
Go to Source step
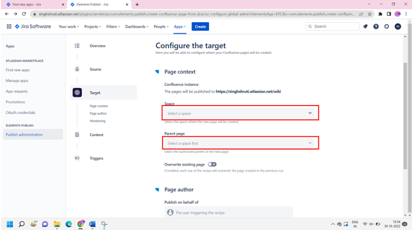pos(96,69)
